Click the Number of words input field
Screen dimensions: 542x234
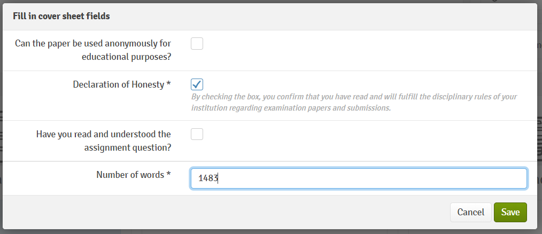358,178
